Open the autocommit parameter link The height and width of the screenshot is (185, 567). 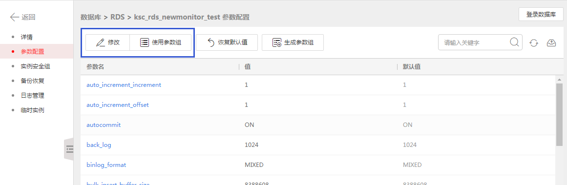point(104,124)
